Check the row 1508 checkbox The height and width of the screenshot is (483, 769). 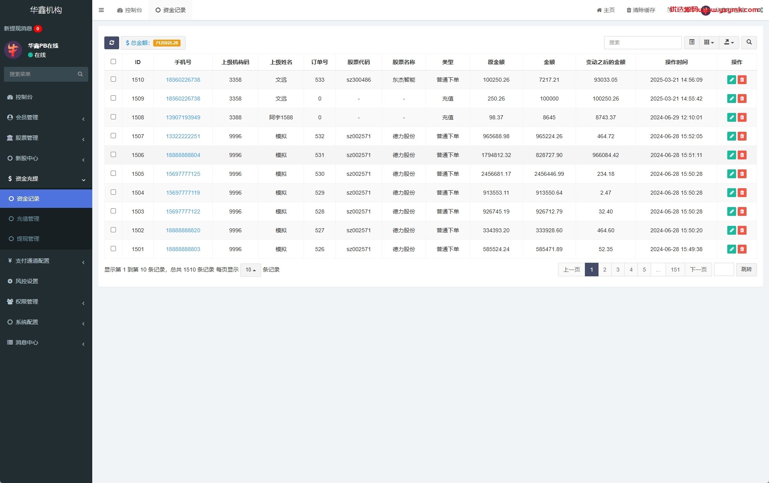click(113, 117)
